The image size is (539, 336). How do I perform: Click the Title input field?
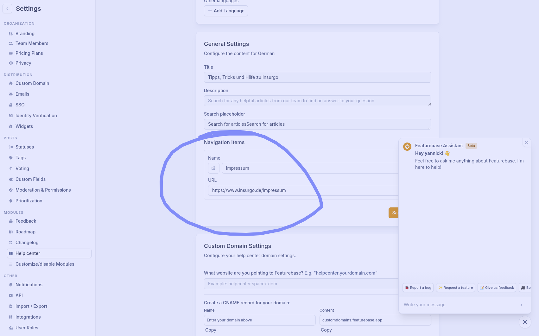point(317,77)
